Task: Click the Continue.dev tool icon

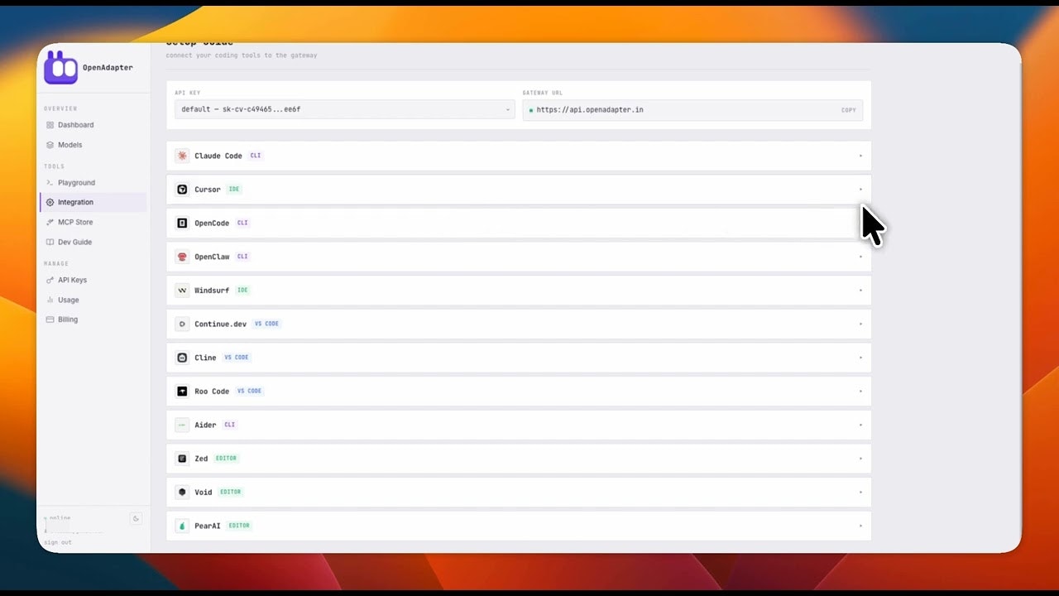Action: 182,324
